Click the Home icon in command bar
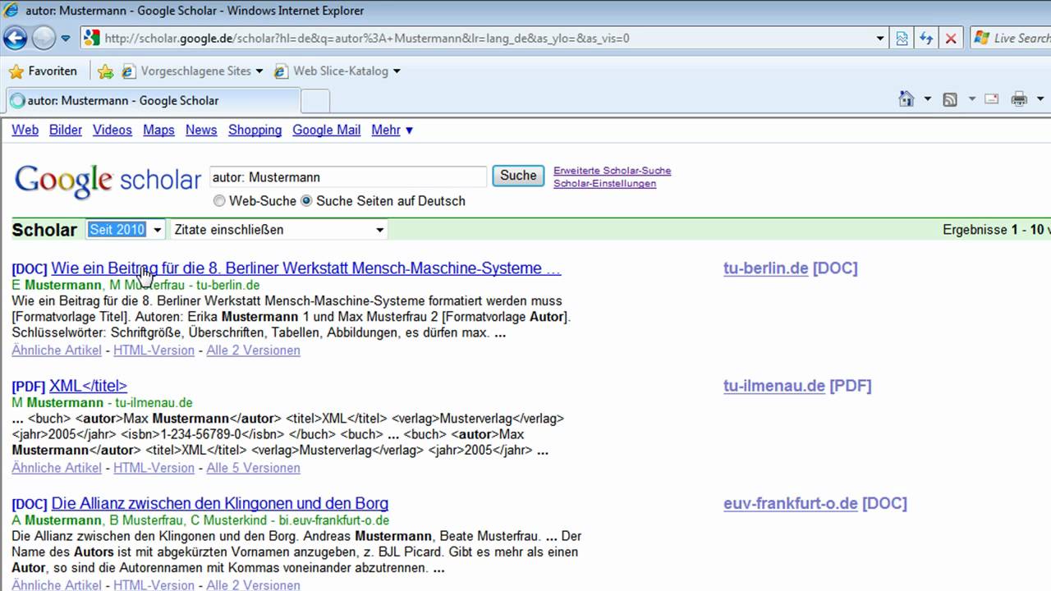This screenshot has width=1051, height=591. [906, 99]
